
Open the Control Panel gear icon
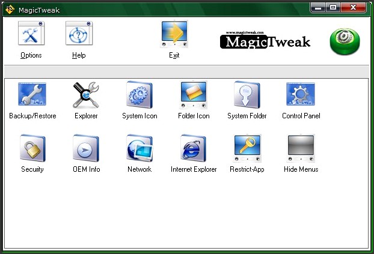point(301,94)
